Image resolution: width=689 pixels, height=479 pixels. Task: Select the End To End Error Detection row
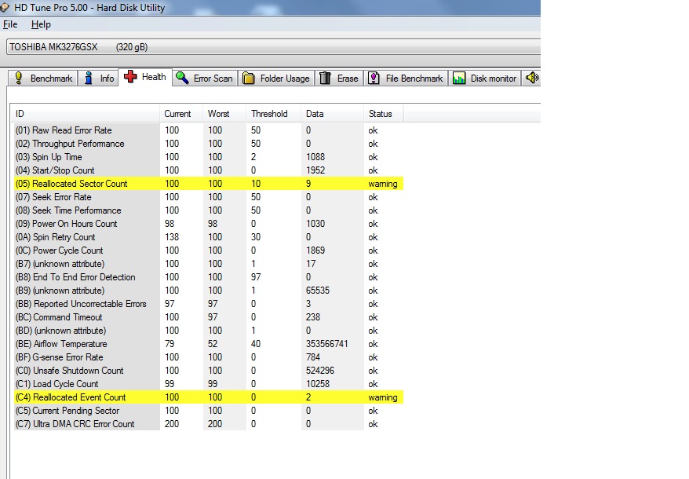coord(209,277)
